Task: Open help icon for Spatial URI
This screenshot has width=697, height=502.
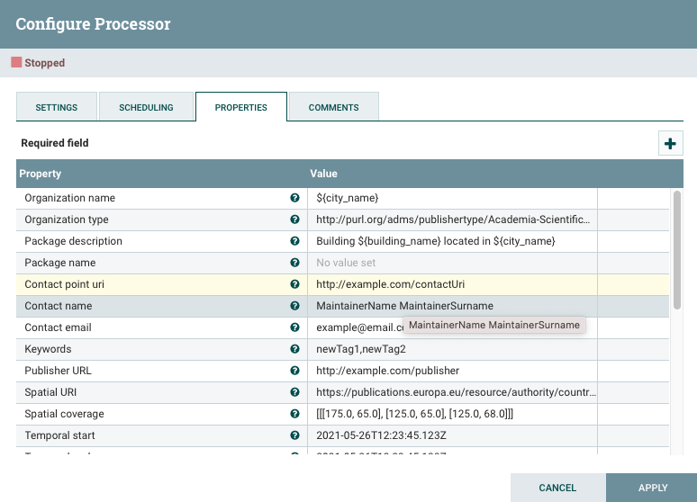Action: [294, 392]
